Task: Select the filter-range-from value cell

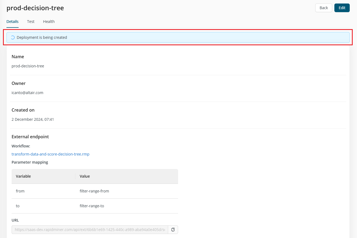Action: (x=127, y=191)
